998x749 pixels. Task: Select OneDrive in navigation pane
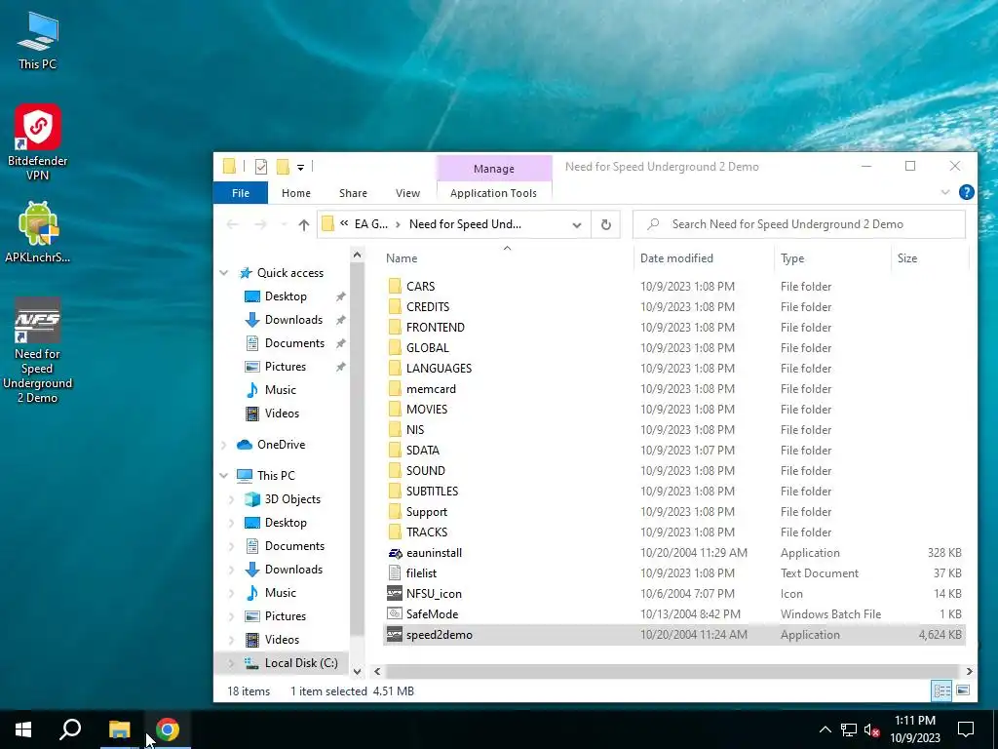[x=281, y=445]
